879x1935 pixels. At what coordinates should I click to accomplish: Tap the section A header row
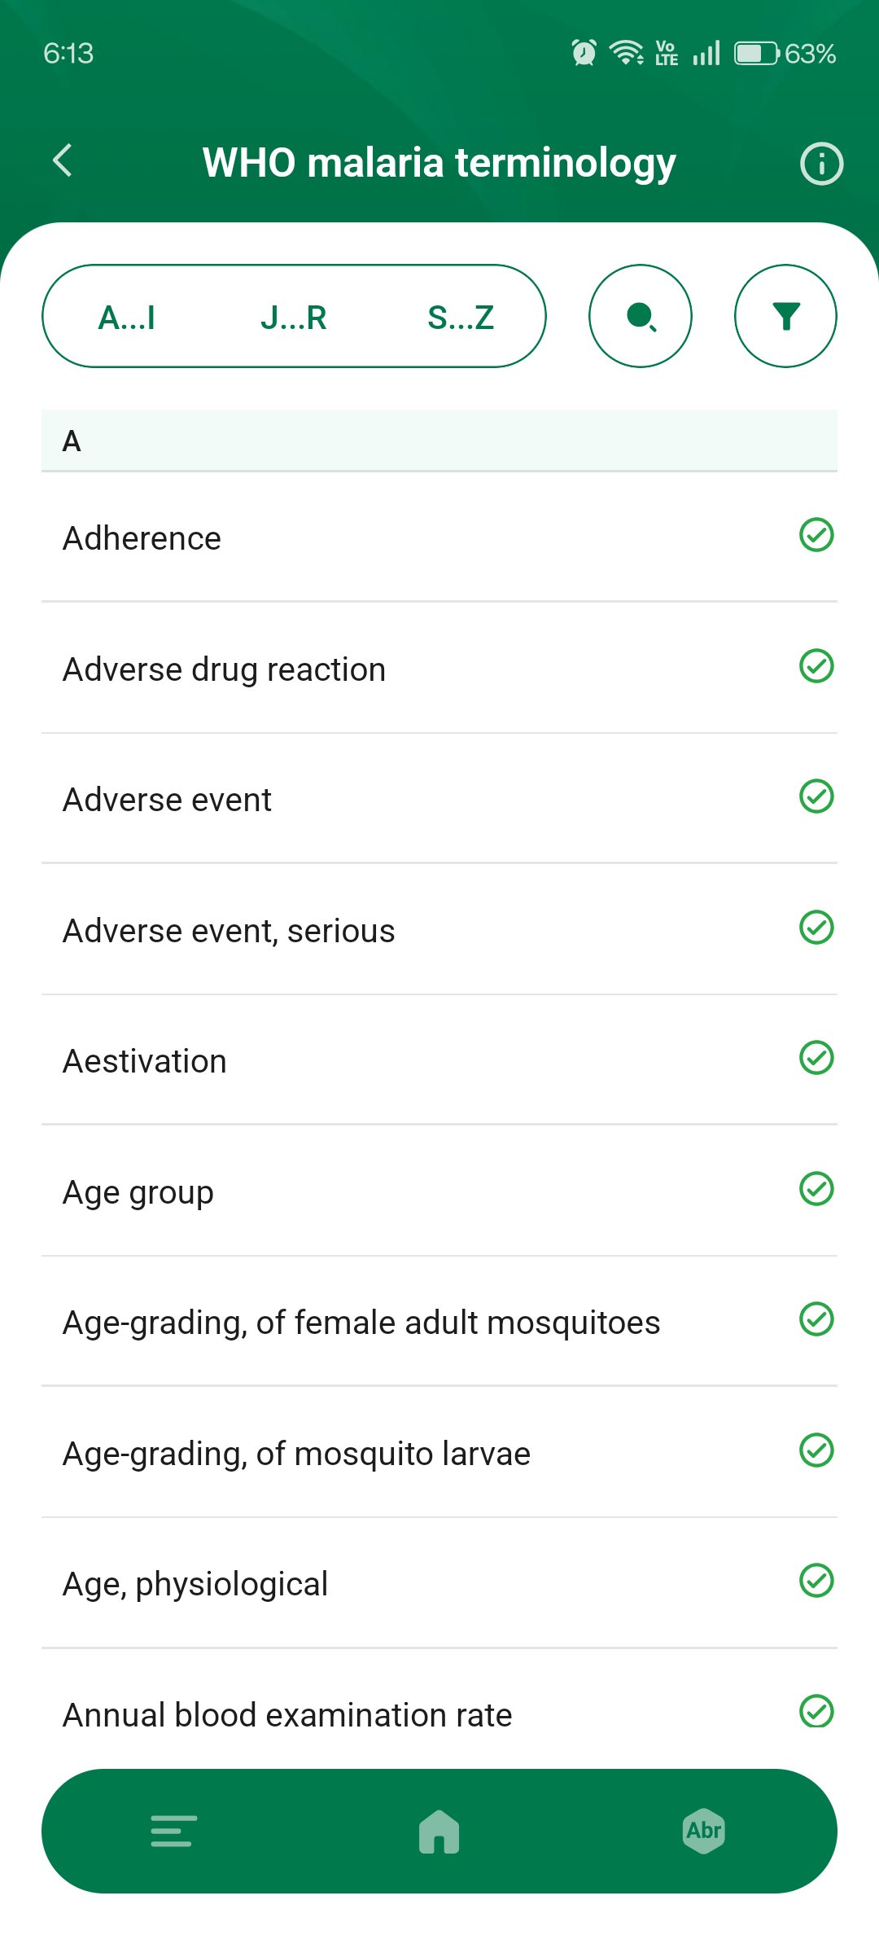[439, 441]
